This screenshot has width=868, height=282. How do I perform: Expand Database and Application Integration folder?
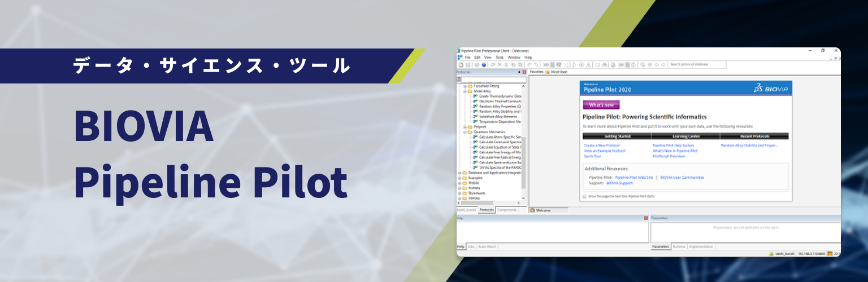point(459,172)
